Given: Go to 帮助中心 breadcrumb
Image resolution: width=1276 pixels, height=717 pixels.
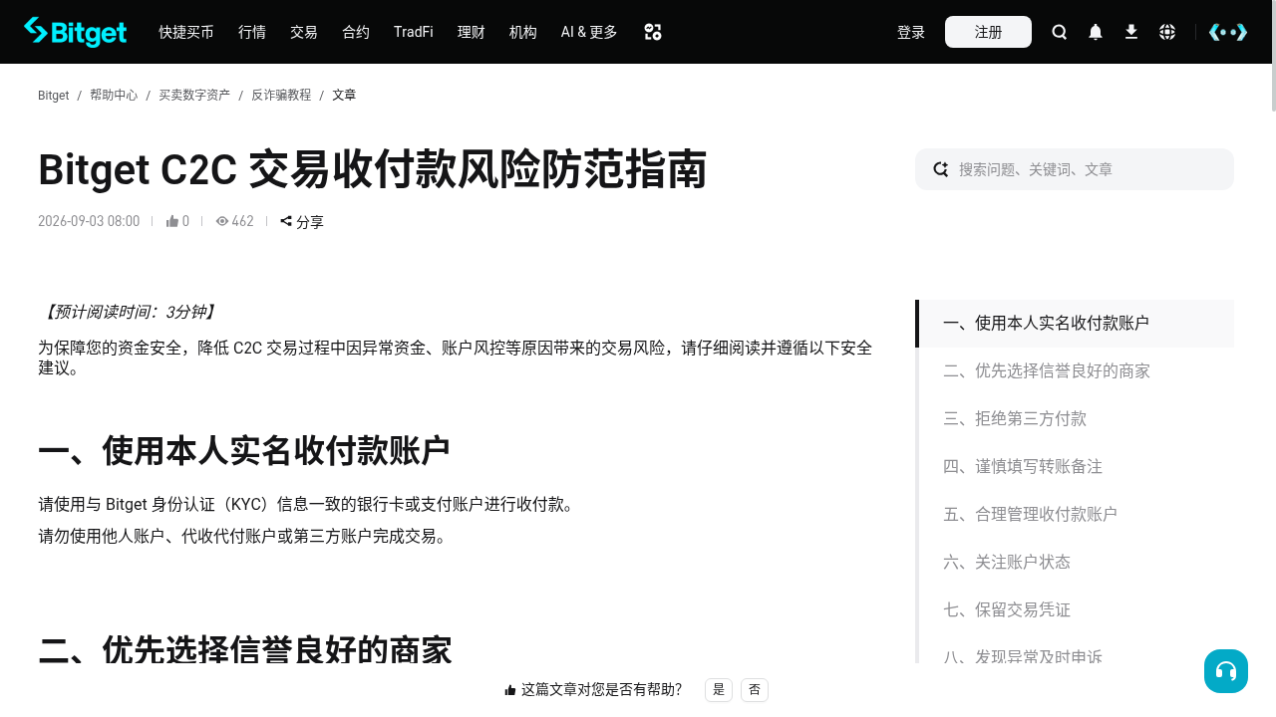Looking at the screenshot, I should (x=114, y=96).
